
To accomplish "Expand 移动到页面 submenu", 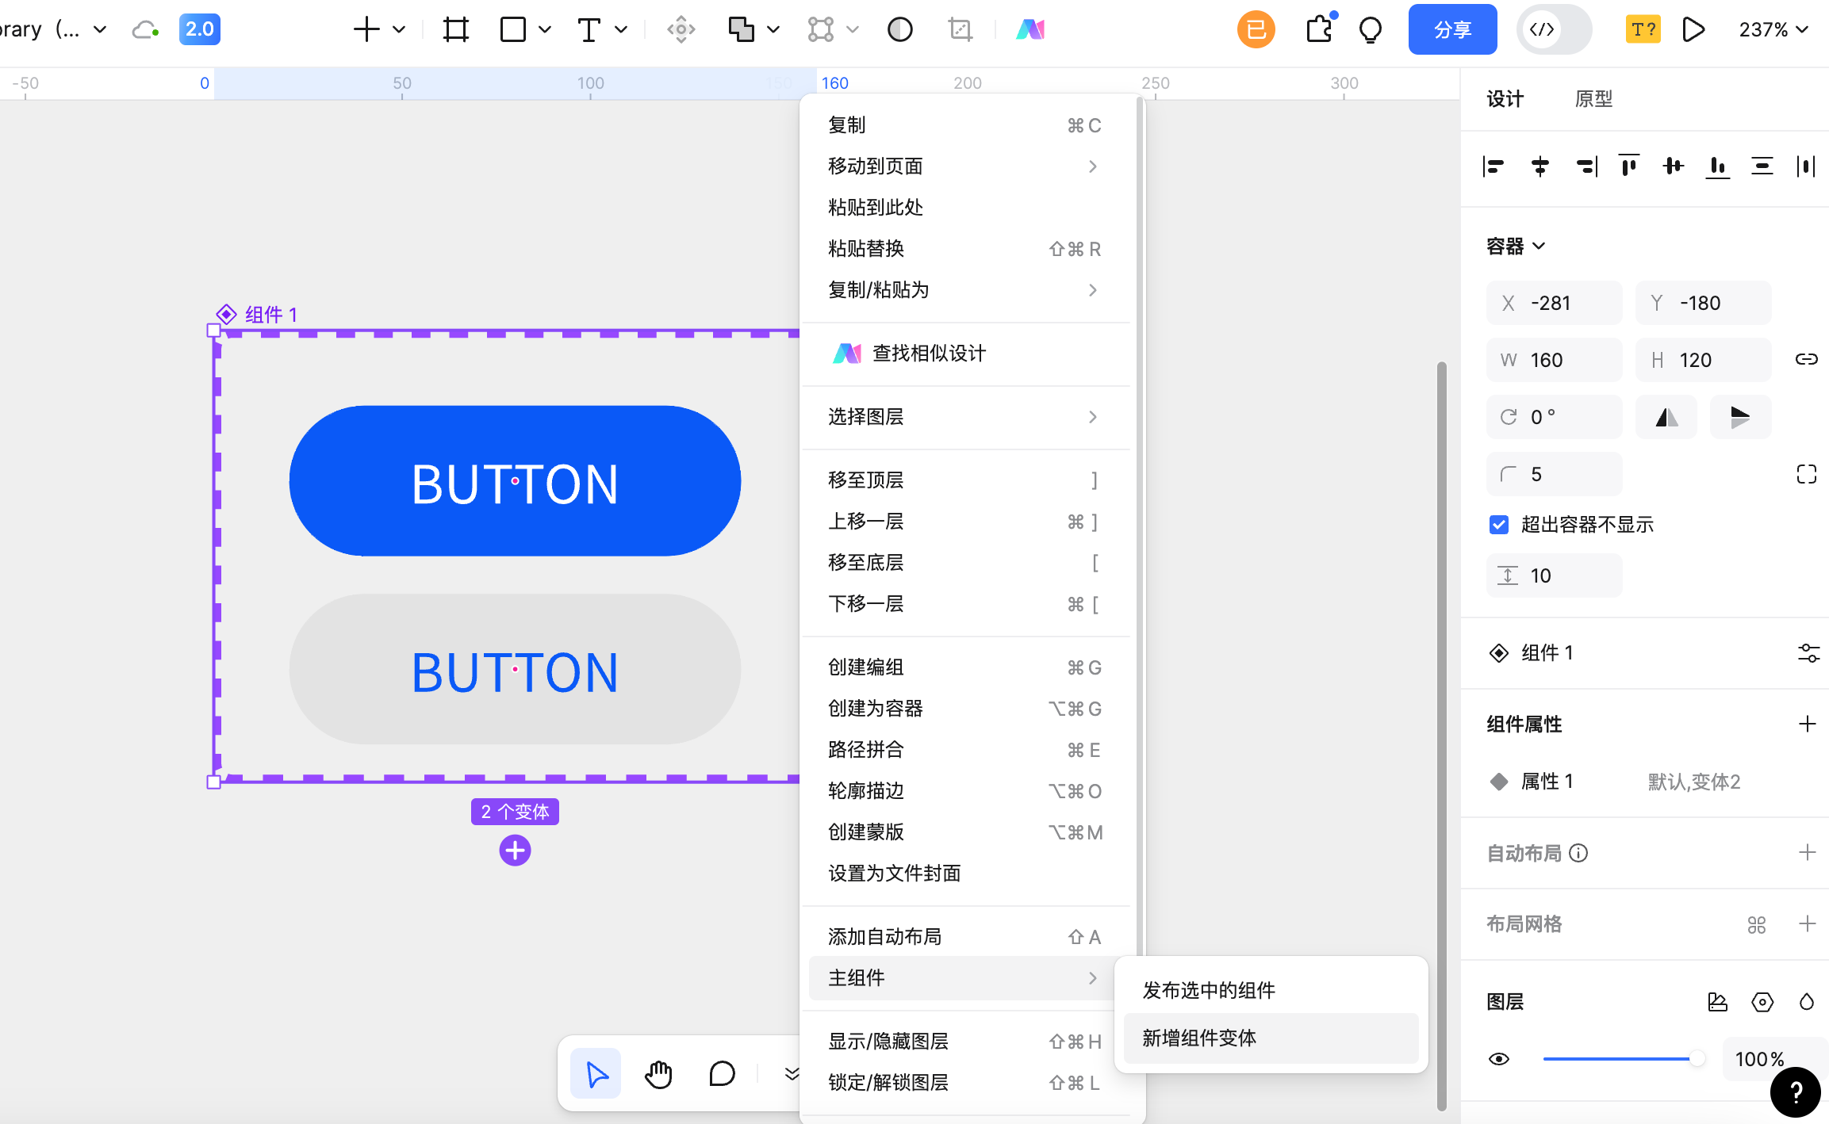I will tap(966, 166).
